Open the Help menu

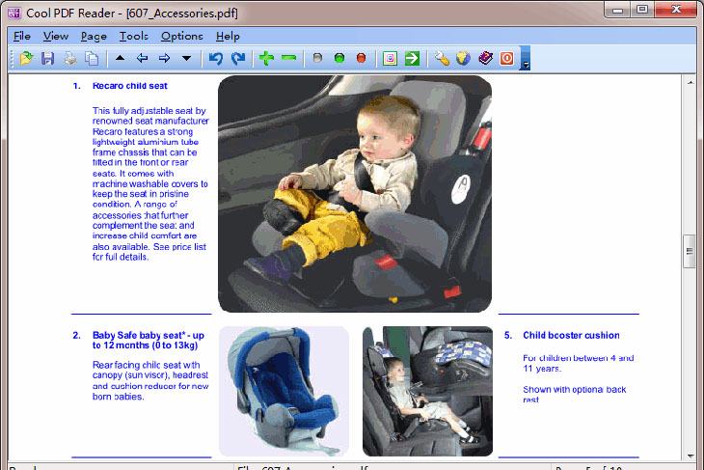(228, 36)
